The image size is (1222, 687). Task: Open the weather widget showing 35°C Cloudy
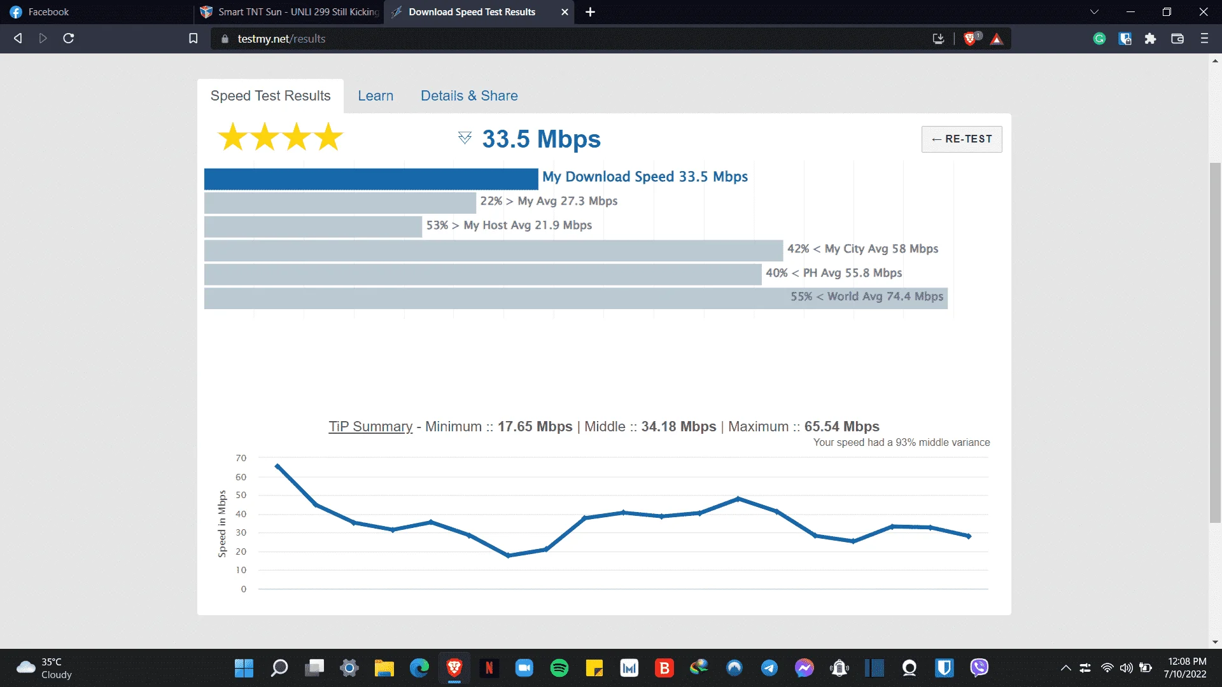45,668
